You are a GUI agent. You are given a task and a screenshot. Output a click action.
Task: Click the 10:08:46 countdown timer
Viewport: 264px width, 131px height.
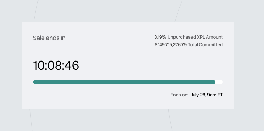pyautogui.click(x=56, y=66)
